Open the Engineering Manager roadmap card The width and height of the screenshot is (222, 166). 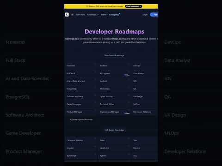[115, 112]
